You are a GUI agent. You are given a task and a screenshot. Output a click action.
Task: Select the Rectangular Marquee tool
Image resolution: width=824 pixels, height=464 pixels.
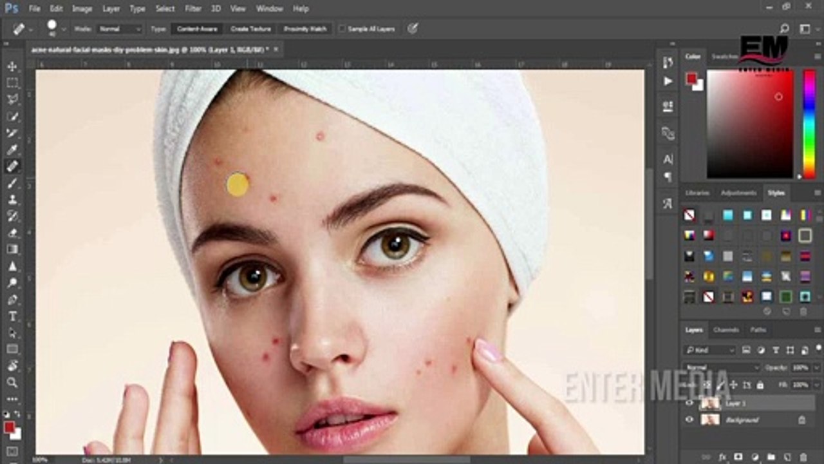point(12,83)
